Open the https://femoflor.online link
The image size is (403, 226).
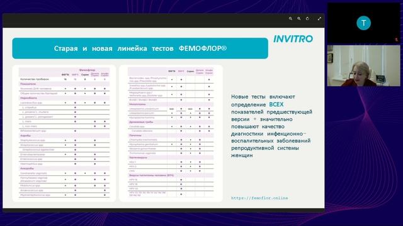pos(259,198)
